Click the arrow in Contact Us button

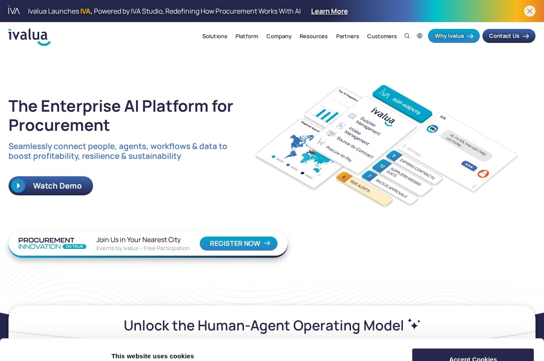point(526,36)
